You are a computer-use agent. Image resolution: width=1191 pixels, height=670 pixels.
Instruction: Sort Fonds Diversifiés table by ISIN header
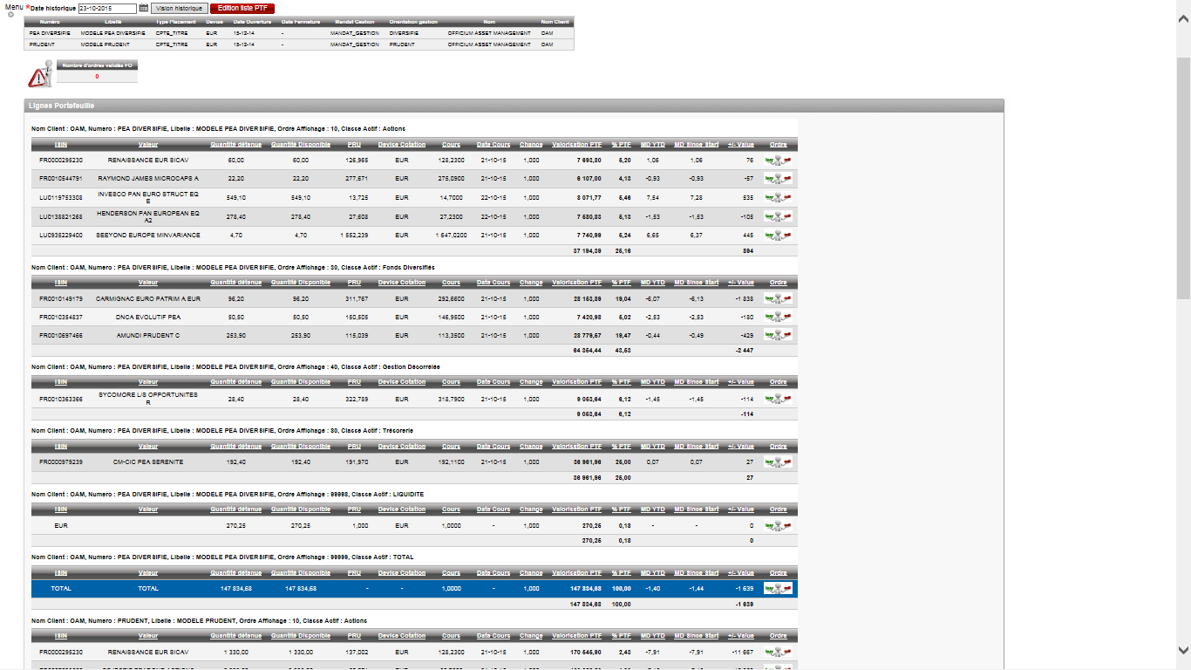61,283
